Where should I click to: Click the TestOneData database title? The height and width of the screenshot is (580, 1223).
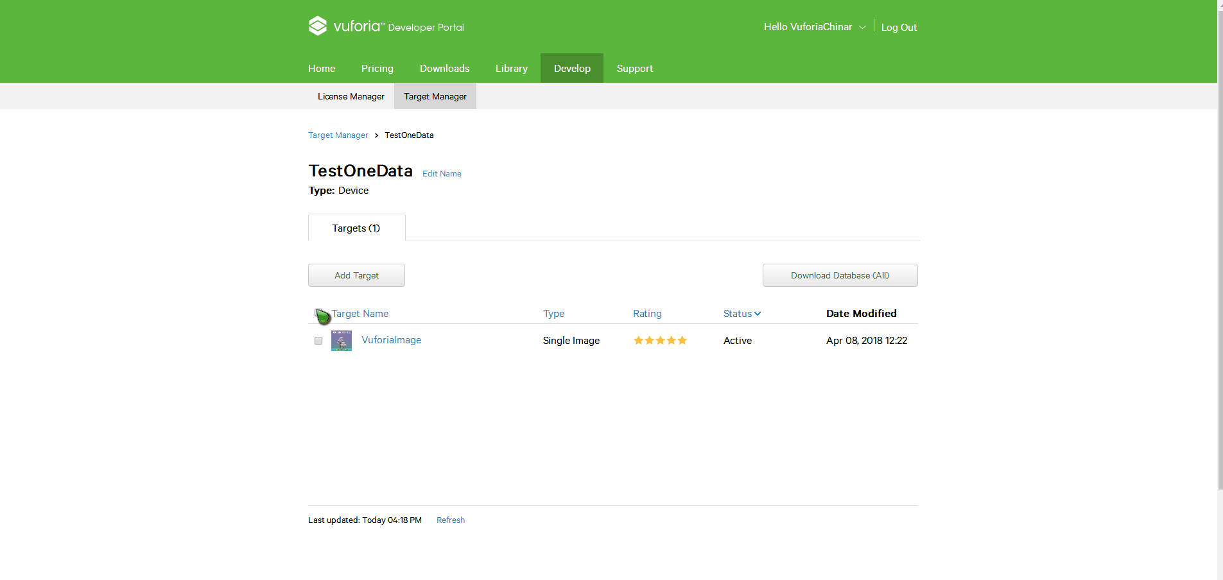tap(361, 171)
